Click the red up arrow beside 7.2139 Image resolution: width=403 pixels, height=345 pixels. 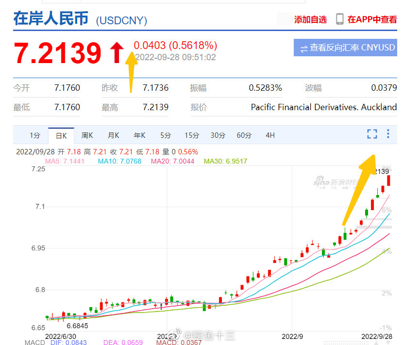[x=117, y=53]
